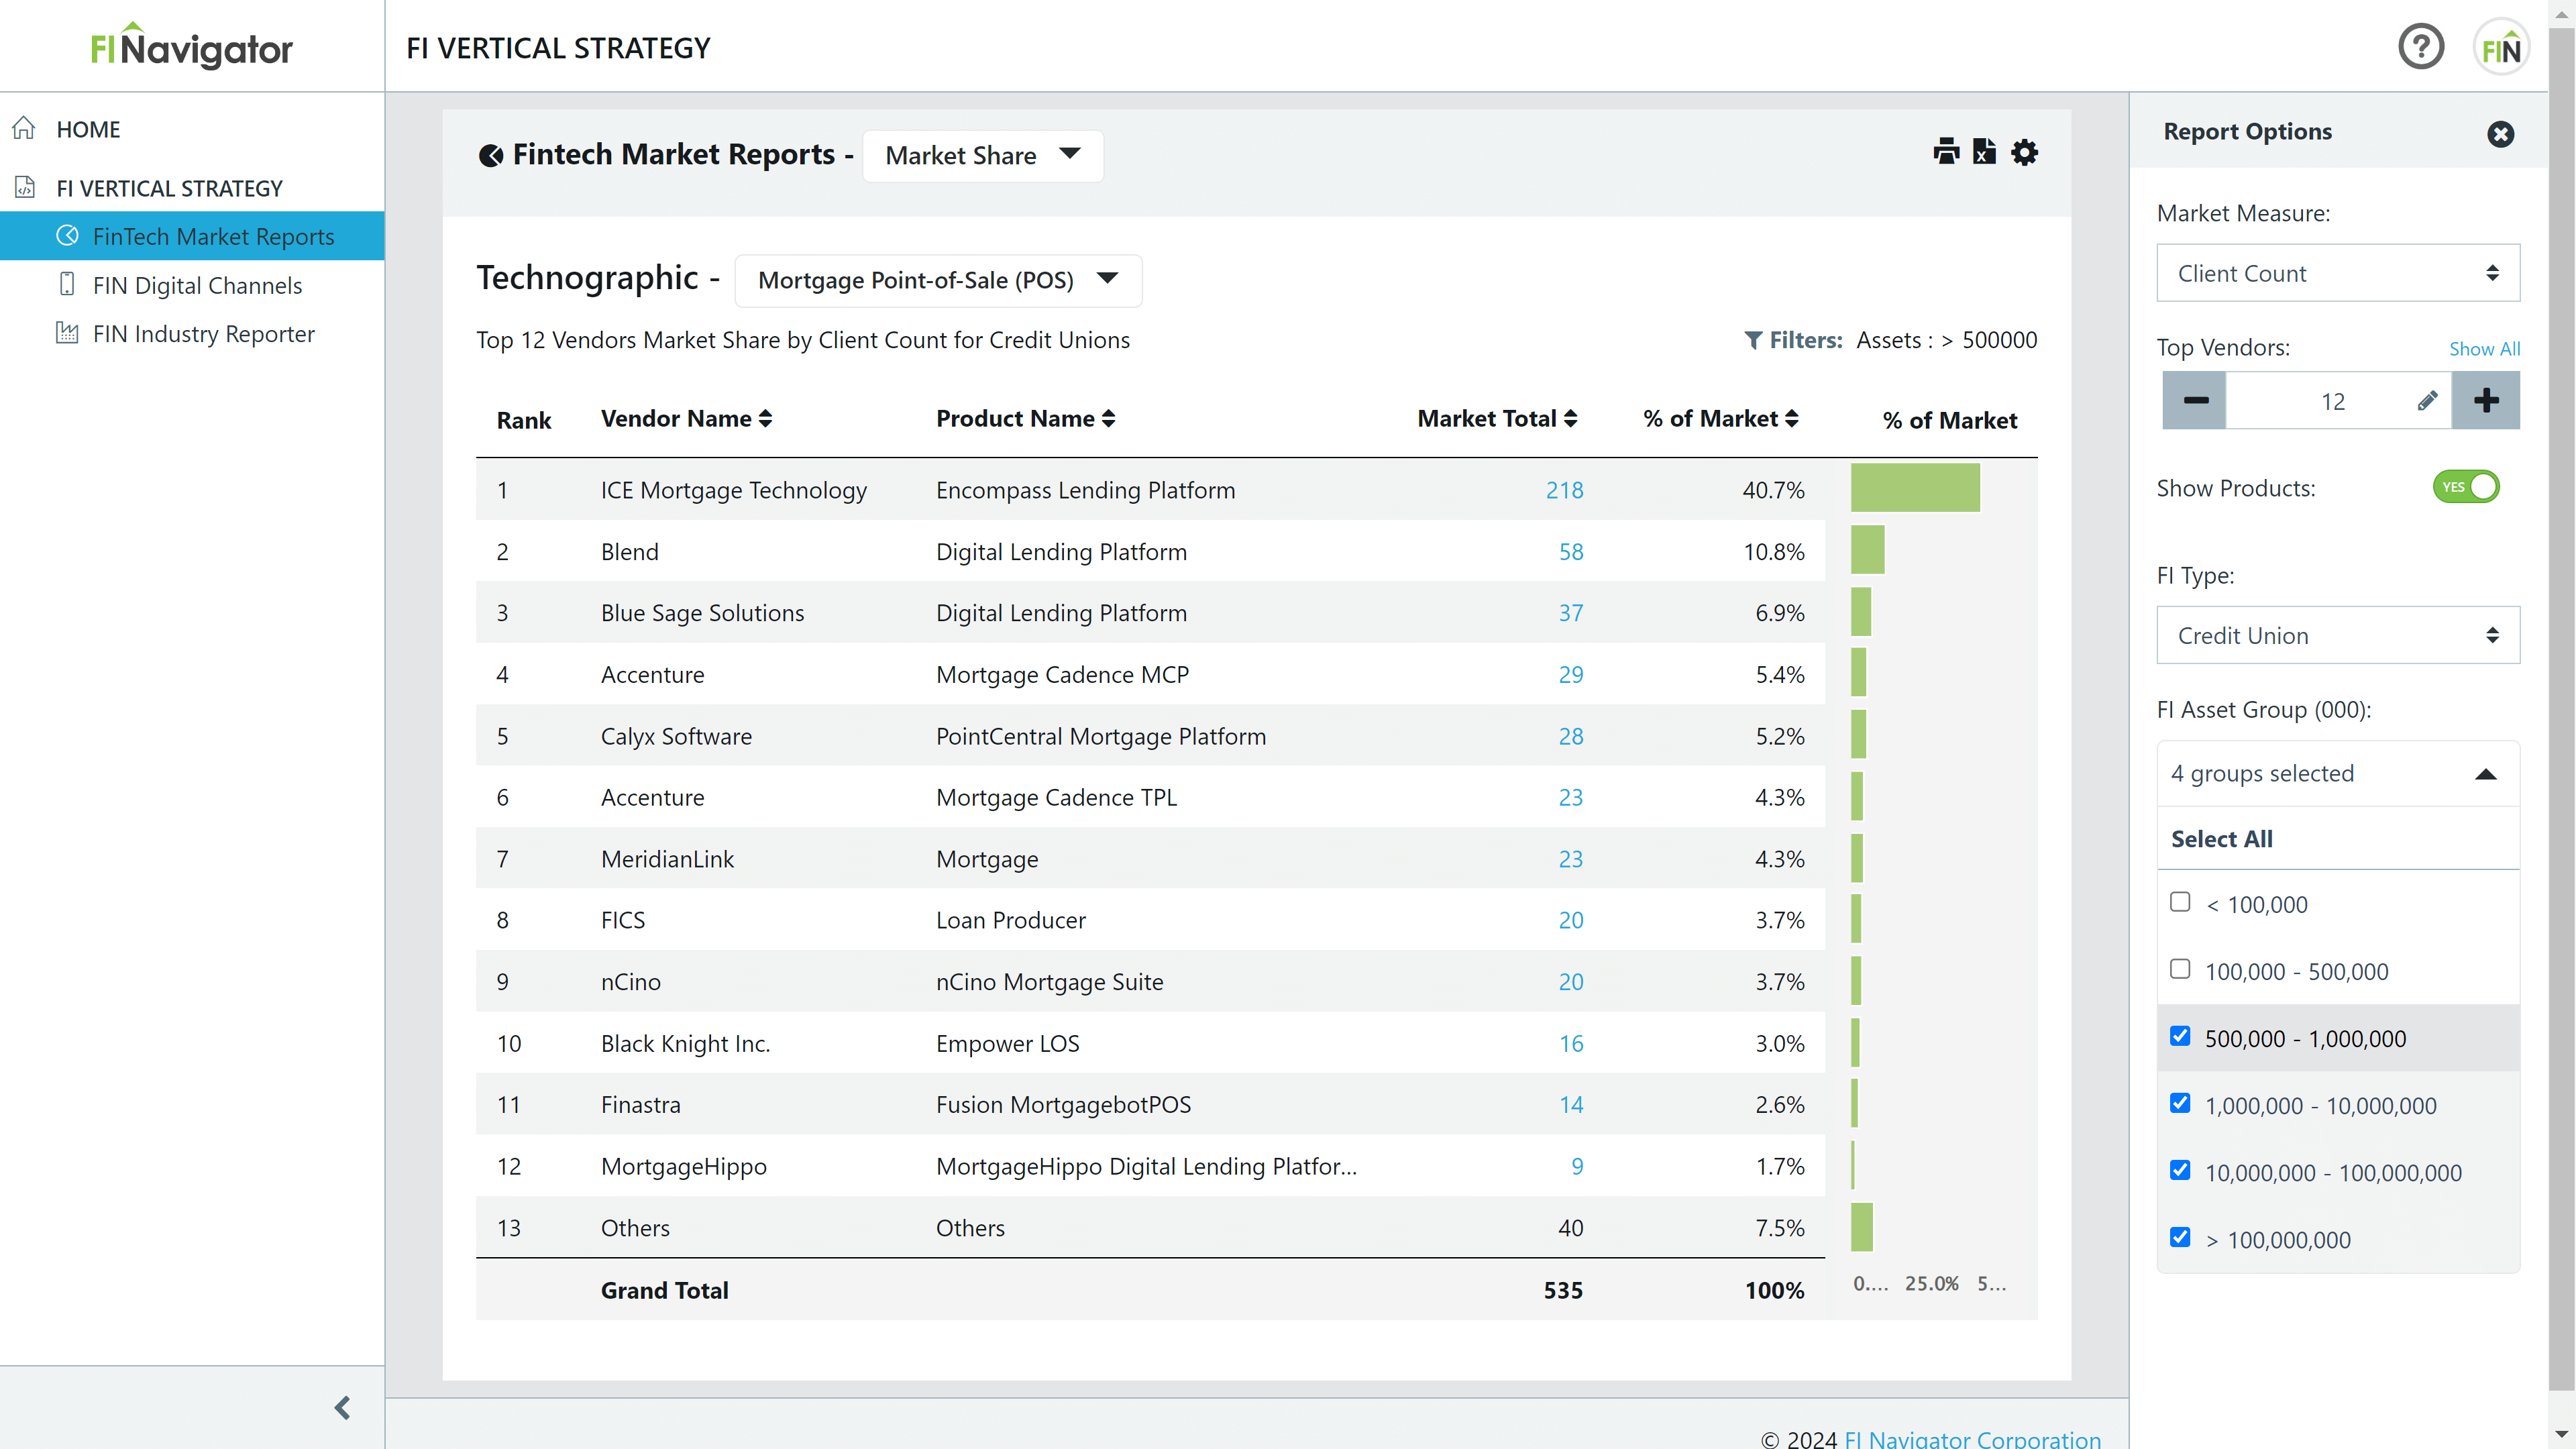Check the 100,000 - 500,000 asset group

pos(2180,969)
